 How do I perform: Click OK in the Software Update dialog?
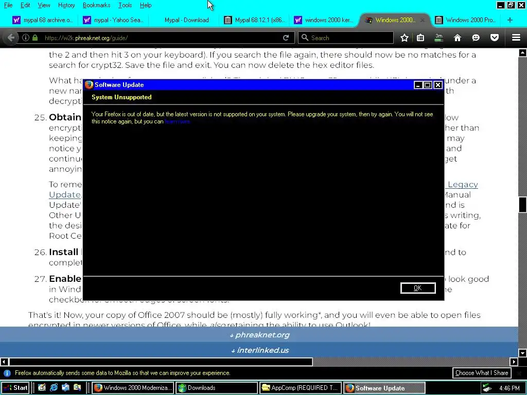pyautogui.click(x=418, y=288)
